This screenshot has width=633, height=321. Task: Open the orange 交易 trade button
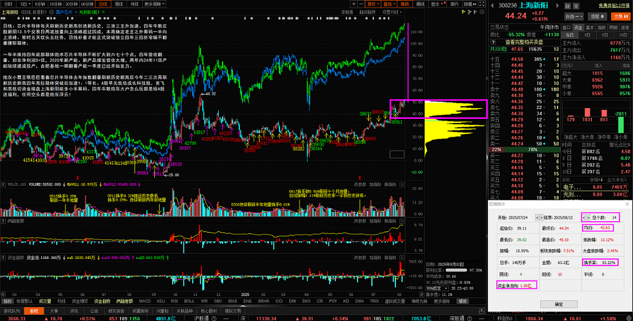[x=621, y=17]
